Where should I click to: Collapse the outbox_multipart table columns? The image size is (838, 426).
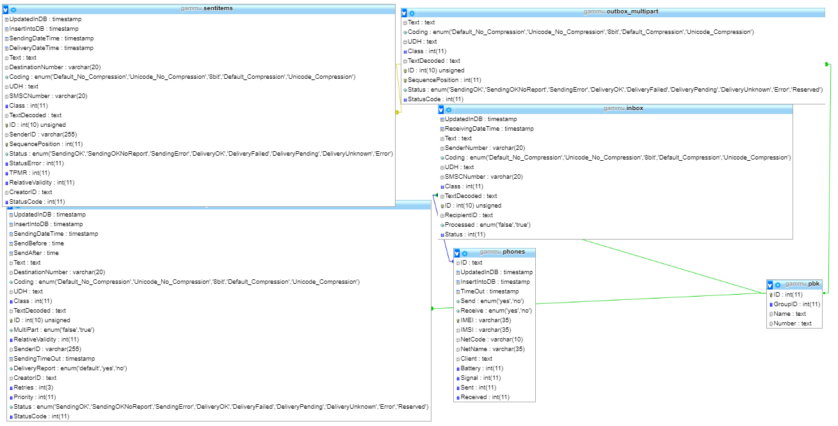404,13
